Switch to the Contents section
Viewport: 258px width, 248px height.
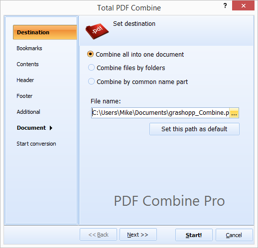27,64
